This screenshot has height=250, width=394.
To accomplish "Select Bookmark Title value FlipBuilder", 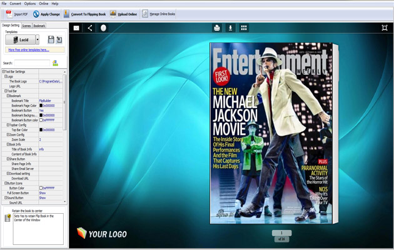I will [x=45, y=101].
